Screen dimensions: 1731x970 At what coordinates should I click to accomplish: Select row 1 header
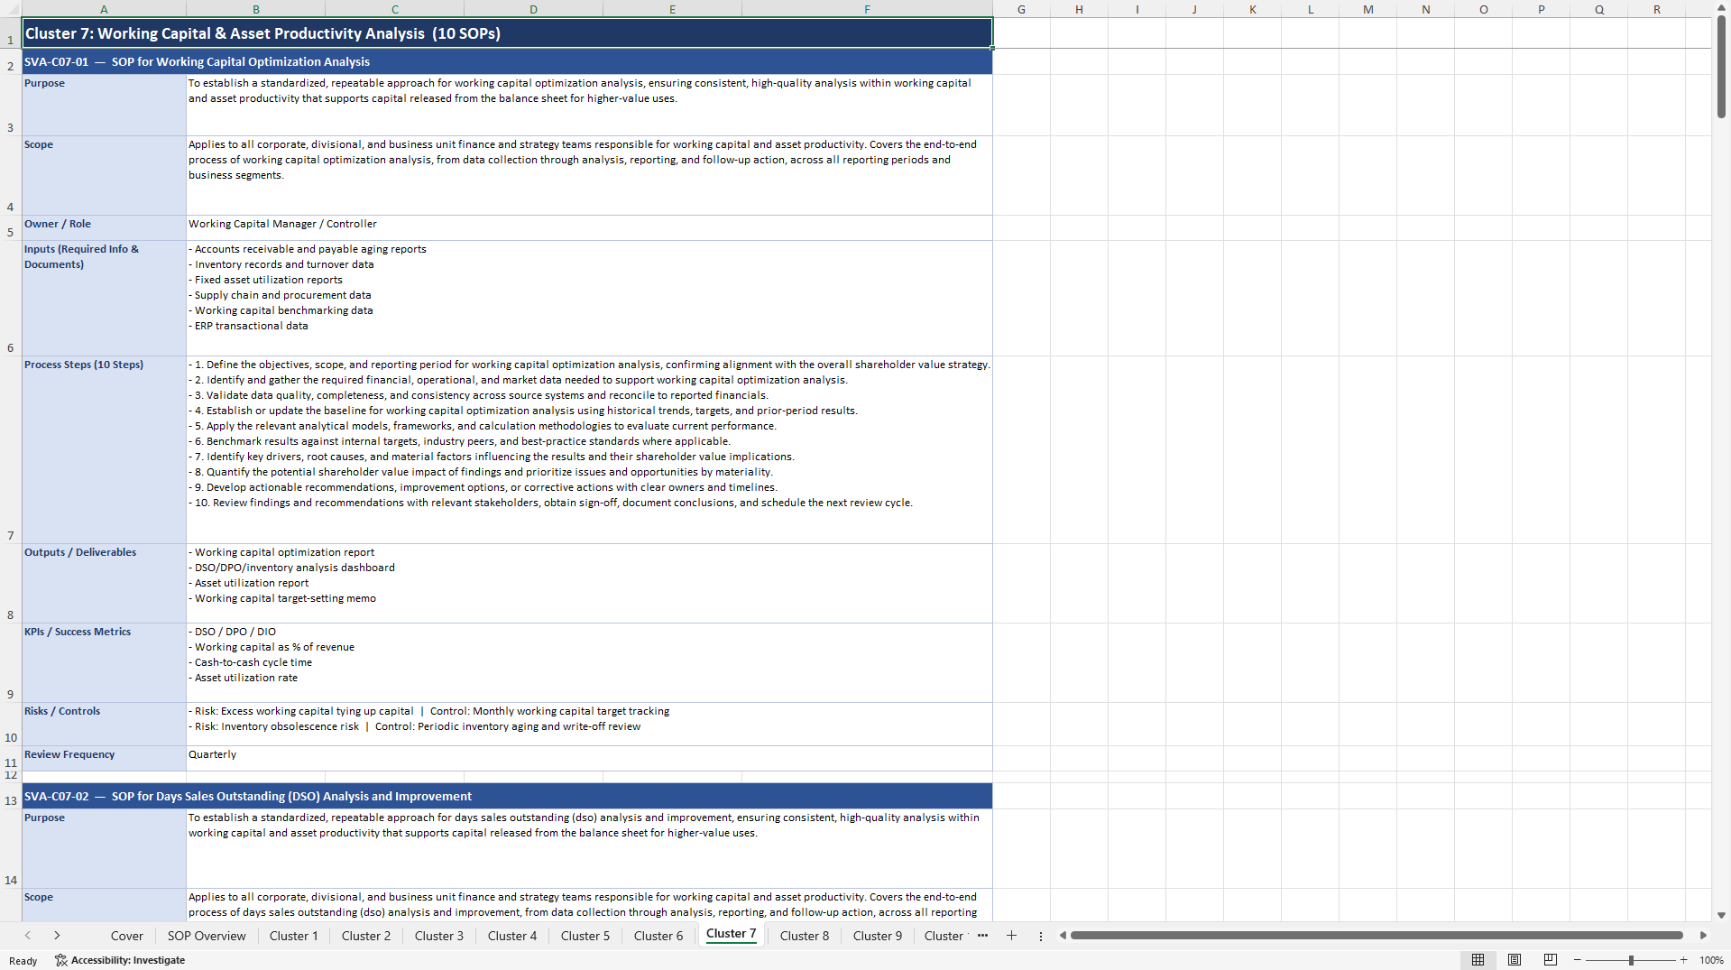pyautogui.click(x=11, y=33)
